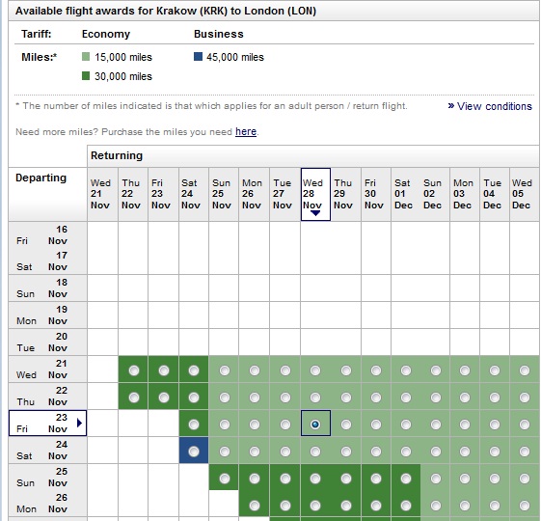
Task: Select departing Sat 24 Nov returning Mon 03 Dec
Action: (465, 452)
